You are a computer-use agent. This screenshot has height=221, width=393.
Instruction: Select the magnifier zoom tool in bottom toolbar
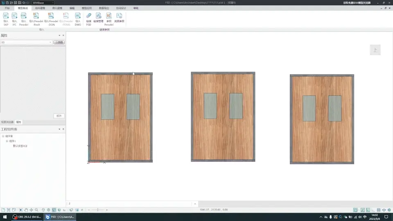36,210
